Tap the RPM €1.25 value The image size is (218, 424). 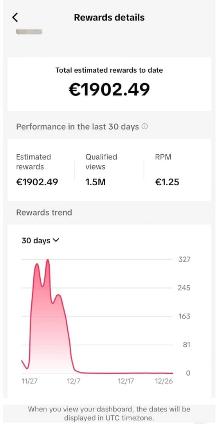click(x=167, y=182)
